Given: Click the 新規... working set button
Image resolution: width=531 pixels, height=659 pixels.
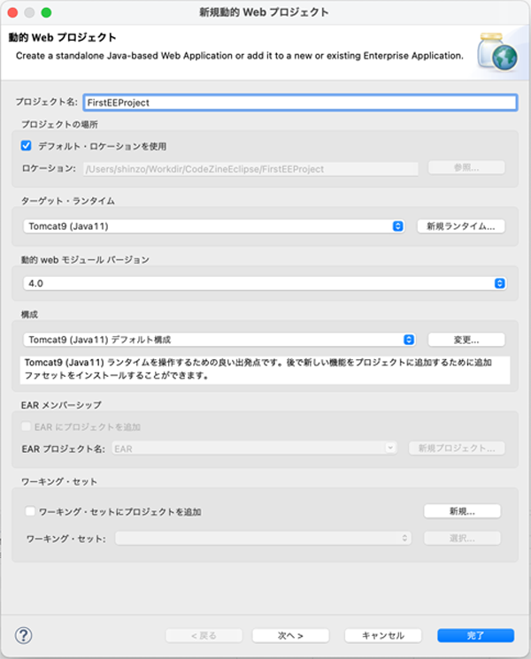Looking at the screenshot, I should pos(462,511).
